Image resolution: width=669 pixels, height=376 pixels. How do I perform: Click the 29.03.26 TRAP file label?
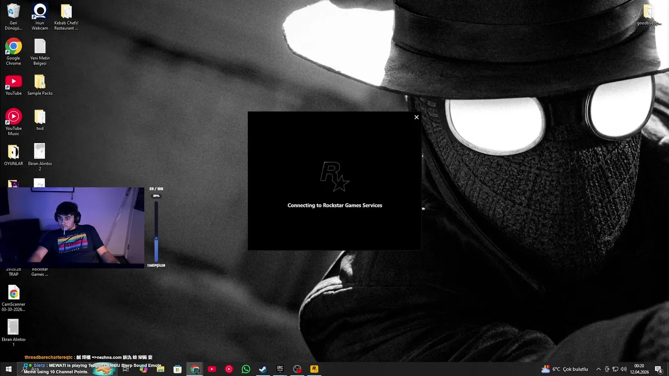click(x=14, y=272)
